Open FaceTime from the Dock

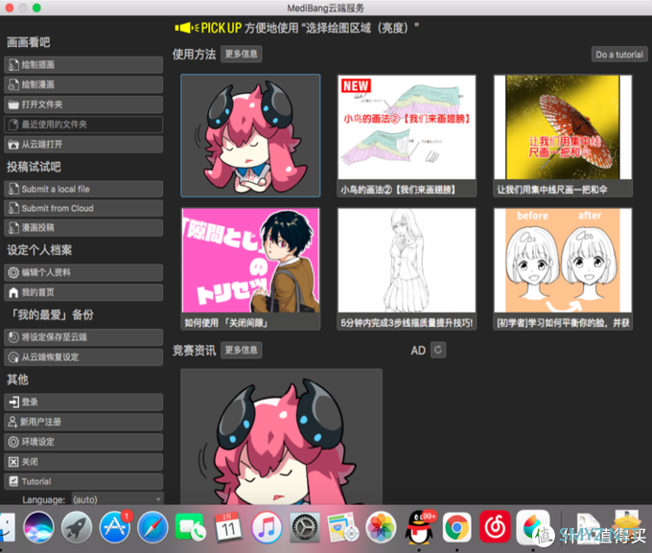(x=191, y=528)
